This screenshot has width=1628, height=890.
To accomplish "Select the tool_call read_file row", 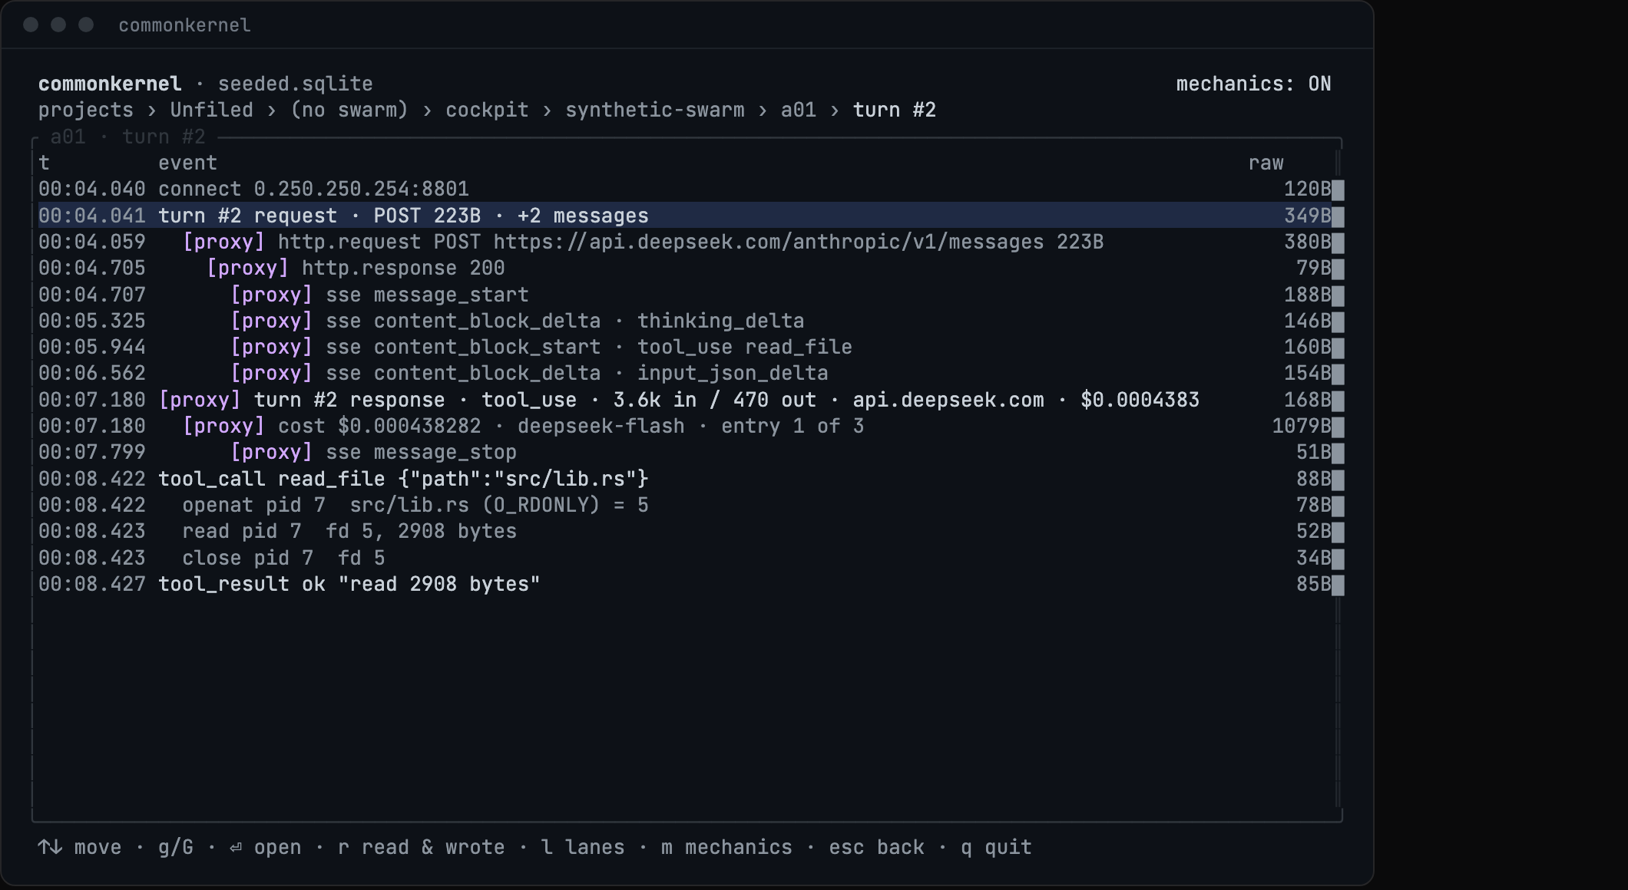I will (687, 479).
